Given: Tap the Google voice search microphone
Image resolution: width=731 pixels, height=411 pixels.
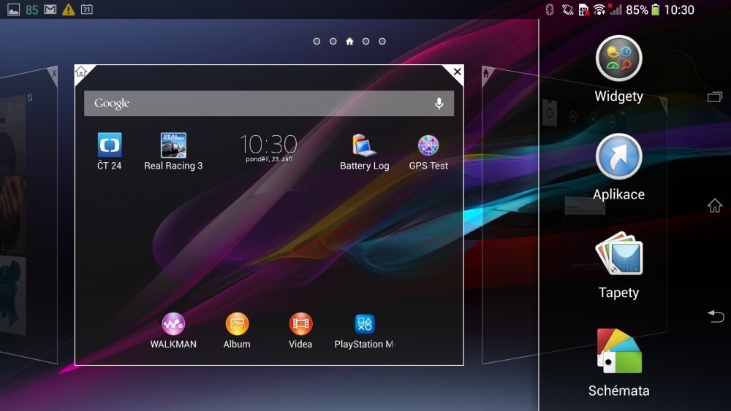Looking at the screenshot, I should click(439, 104).
